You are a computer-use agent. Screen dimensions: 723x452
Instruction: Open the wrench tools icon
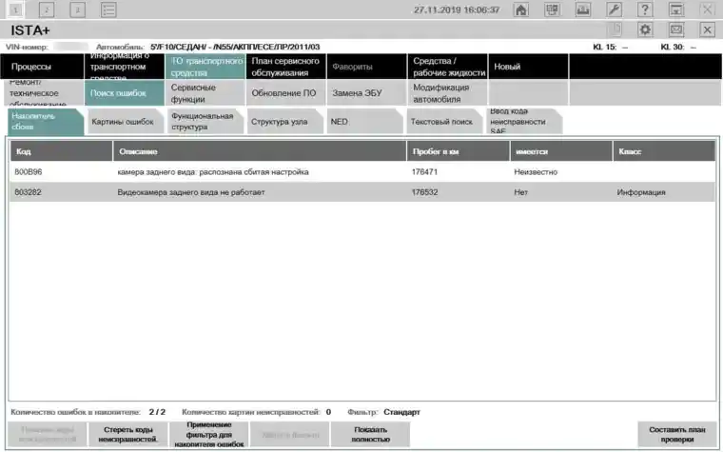click(x=615, y=10)
